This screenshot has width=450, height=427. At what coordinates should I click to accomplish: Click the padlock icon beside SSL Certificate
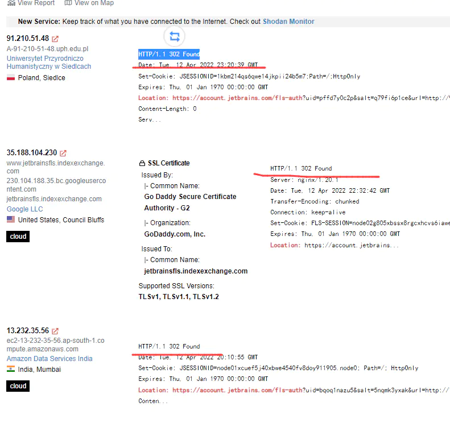tap(142, 163)
